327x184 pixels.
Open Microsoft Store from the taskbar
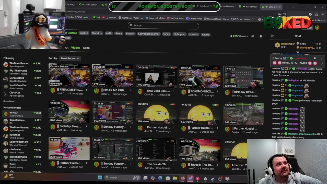(168, 178)
